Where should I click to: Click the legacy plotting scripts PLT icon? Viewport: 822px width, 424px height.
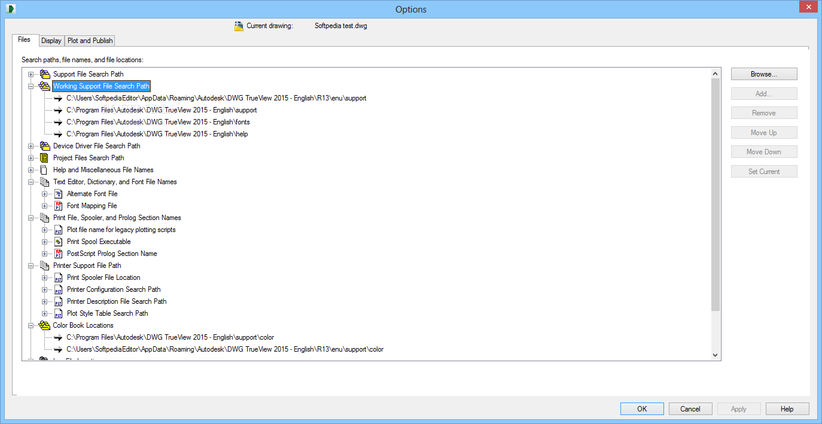(x=58, y=230)
